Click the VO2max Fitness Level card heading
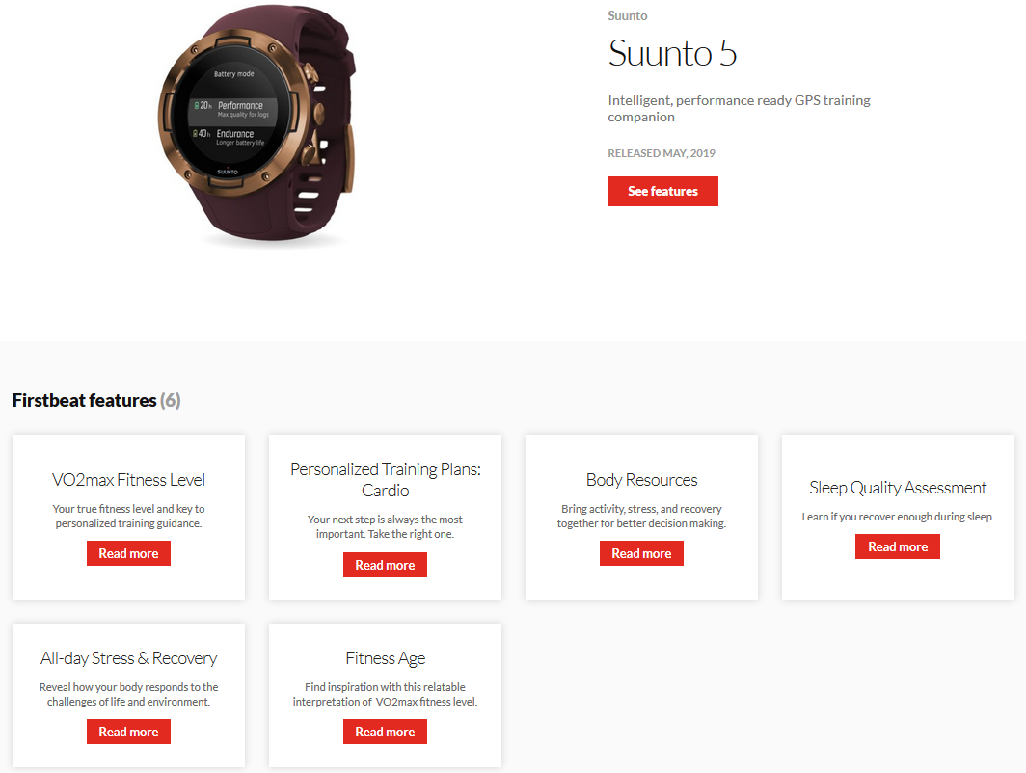Image resolution: width=1026 pixels, height=773 pixels. coord(128,480)
